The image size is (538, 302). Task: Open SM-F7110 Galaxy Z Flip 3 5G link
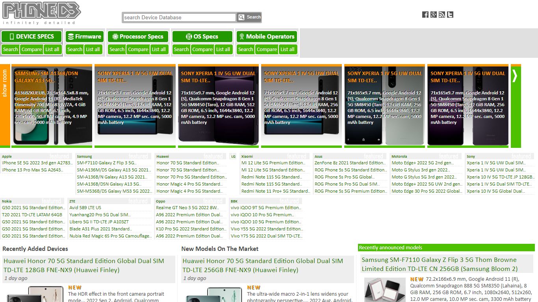click(107, 163)
